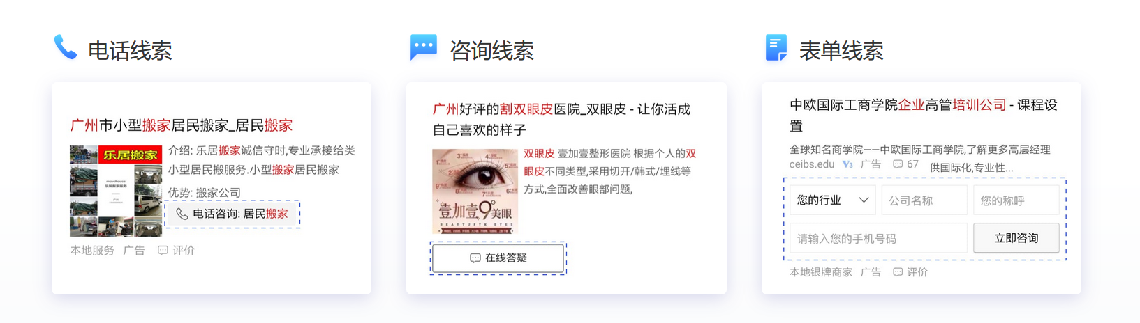Click the form document icon beside 表单线索
The image size is (1140, 323).
pyautogui.click(x=776, y=47)
